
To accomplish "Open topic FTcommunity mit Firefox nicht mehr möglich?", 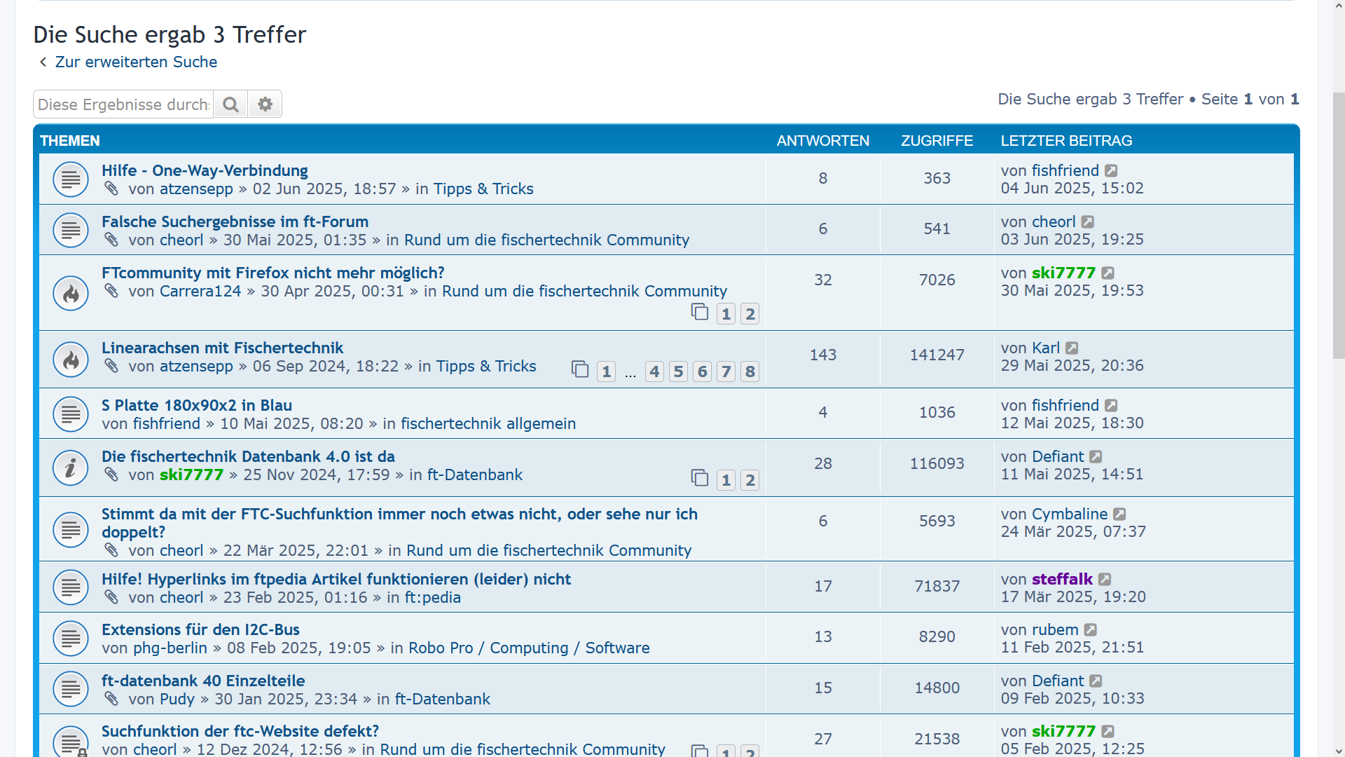I will click(273, 273).
